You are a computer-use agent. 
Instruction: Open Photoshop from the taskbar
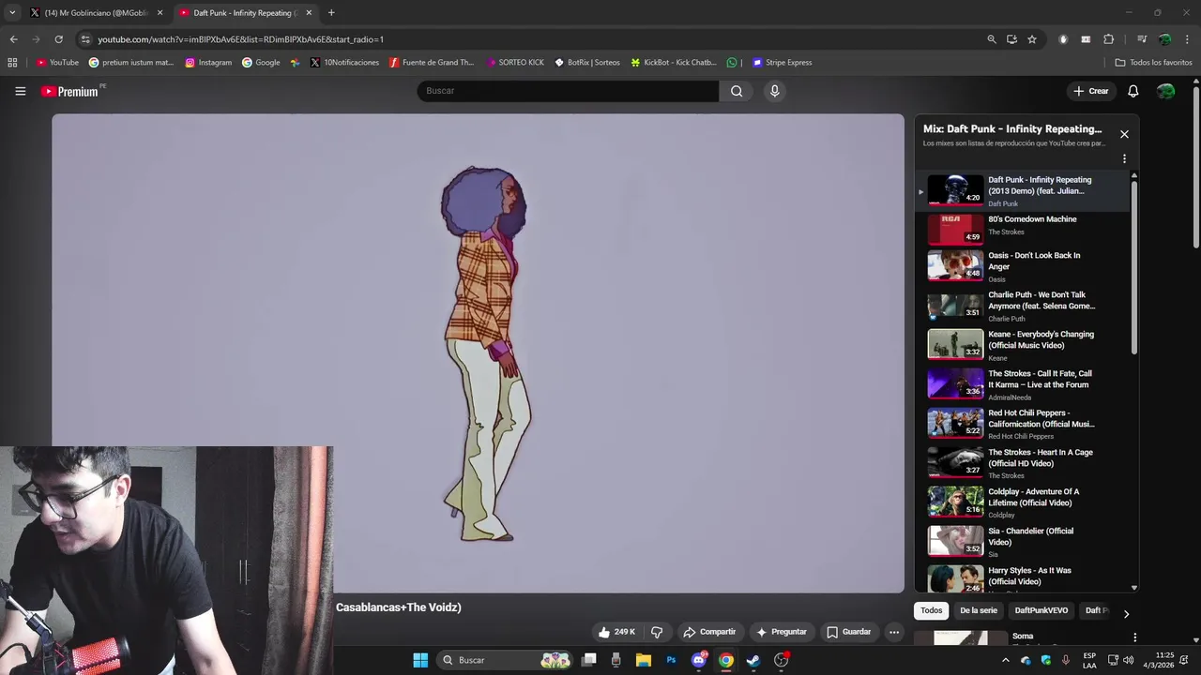(x=671, y=660)
